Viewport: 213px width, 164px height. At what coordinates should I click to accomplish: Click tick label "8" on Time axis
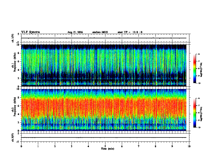tap(155, 146)
